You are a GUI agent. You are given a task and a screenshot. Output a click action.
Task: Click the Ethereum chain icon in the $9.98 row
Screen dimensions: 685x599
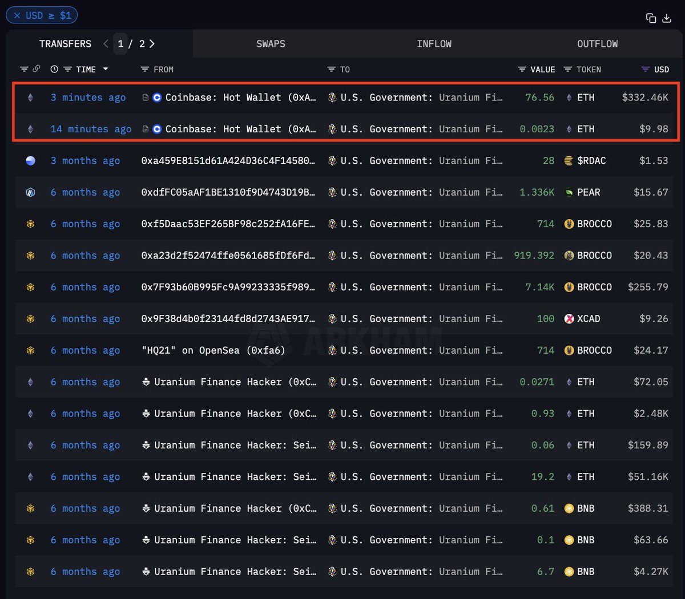pyautogui.click(x=30, y=129)
